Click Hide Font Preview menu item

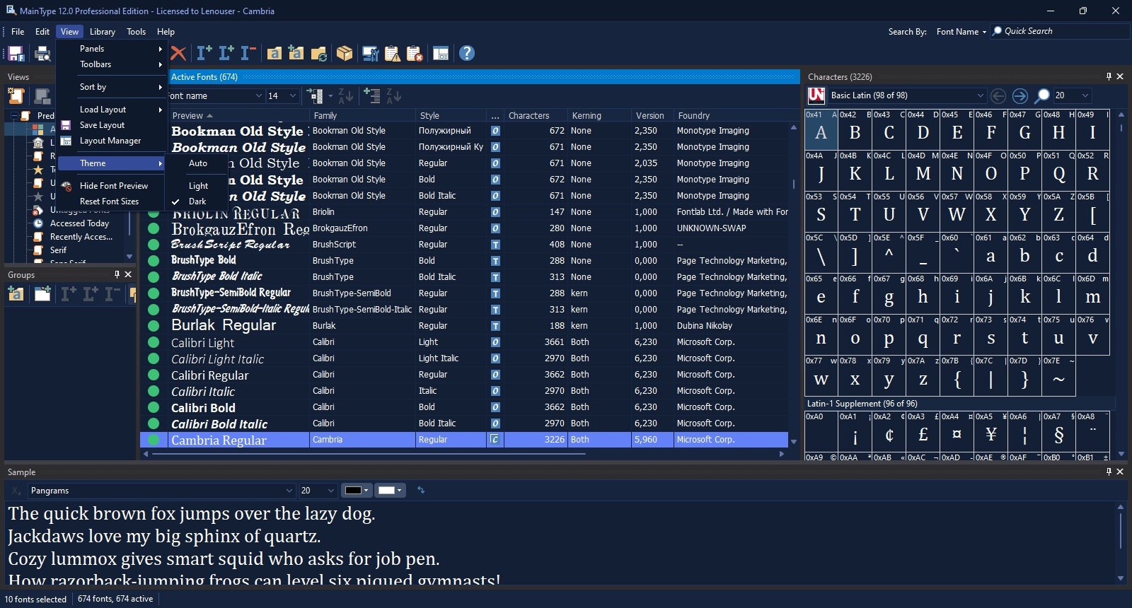tap(113, 186)
